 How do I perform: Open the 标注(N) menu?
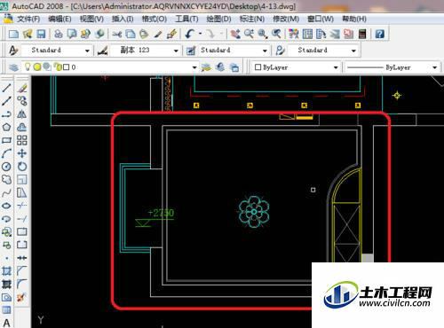click(252, 20)
